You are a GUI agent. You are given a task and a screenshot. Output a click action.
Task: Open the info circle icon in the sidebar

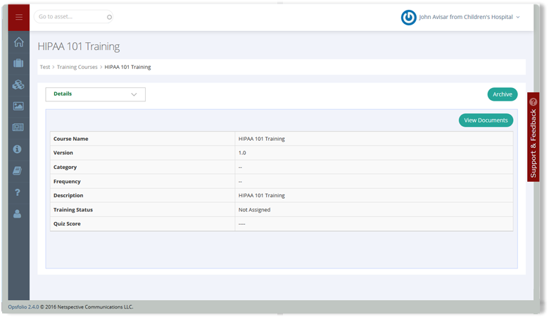[17, 149]
